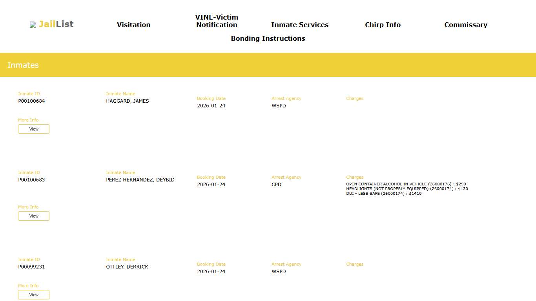Click the OPEN CONTAINER ALCOHOL charge line
This screenshot has height=301, width=536.
406,184
